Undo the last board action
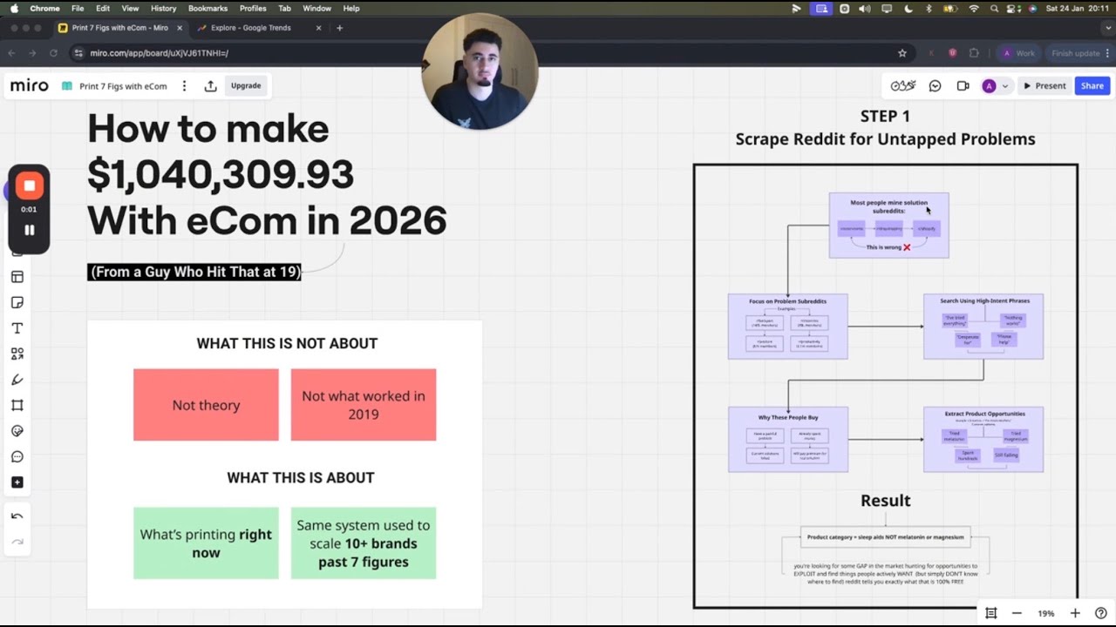 click(x=17, y=516)
